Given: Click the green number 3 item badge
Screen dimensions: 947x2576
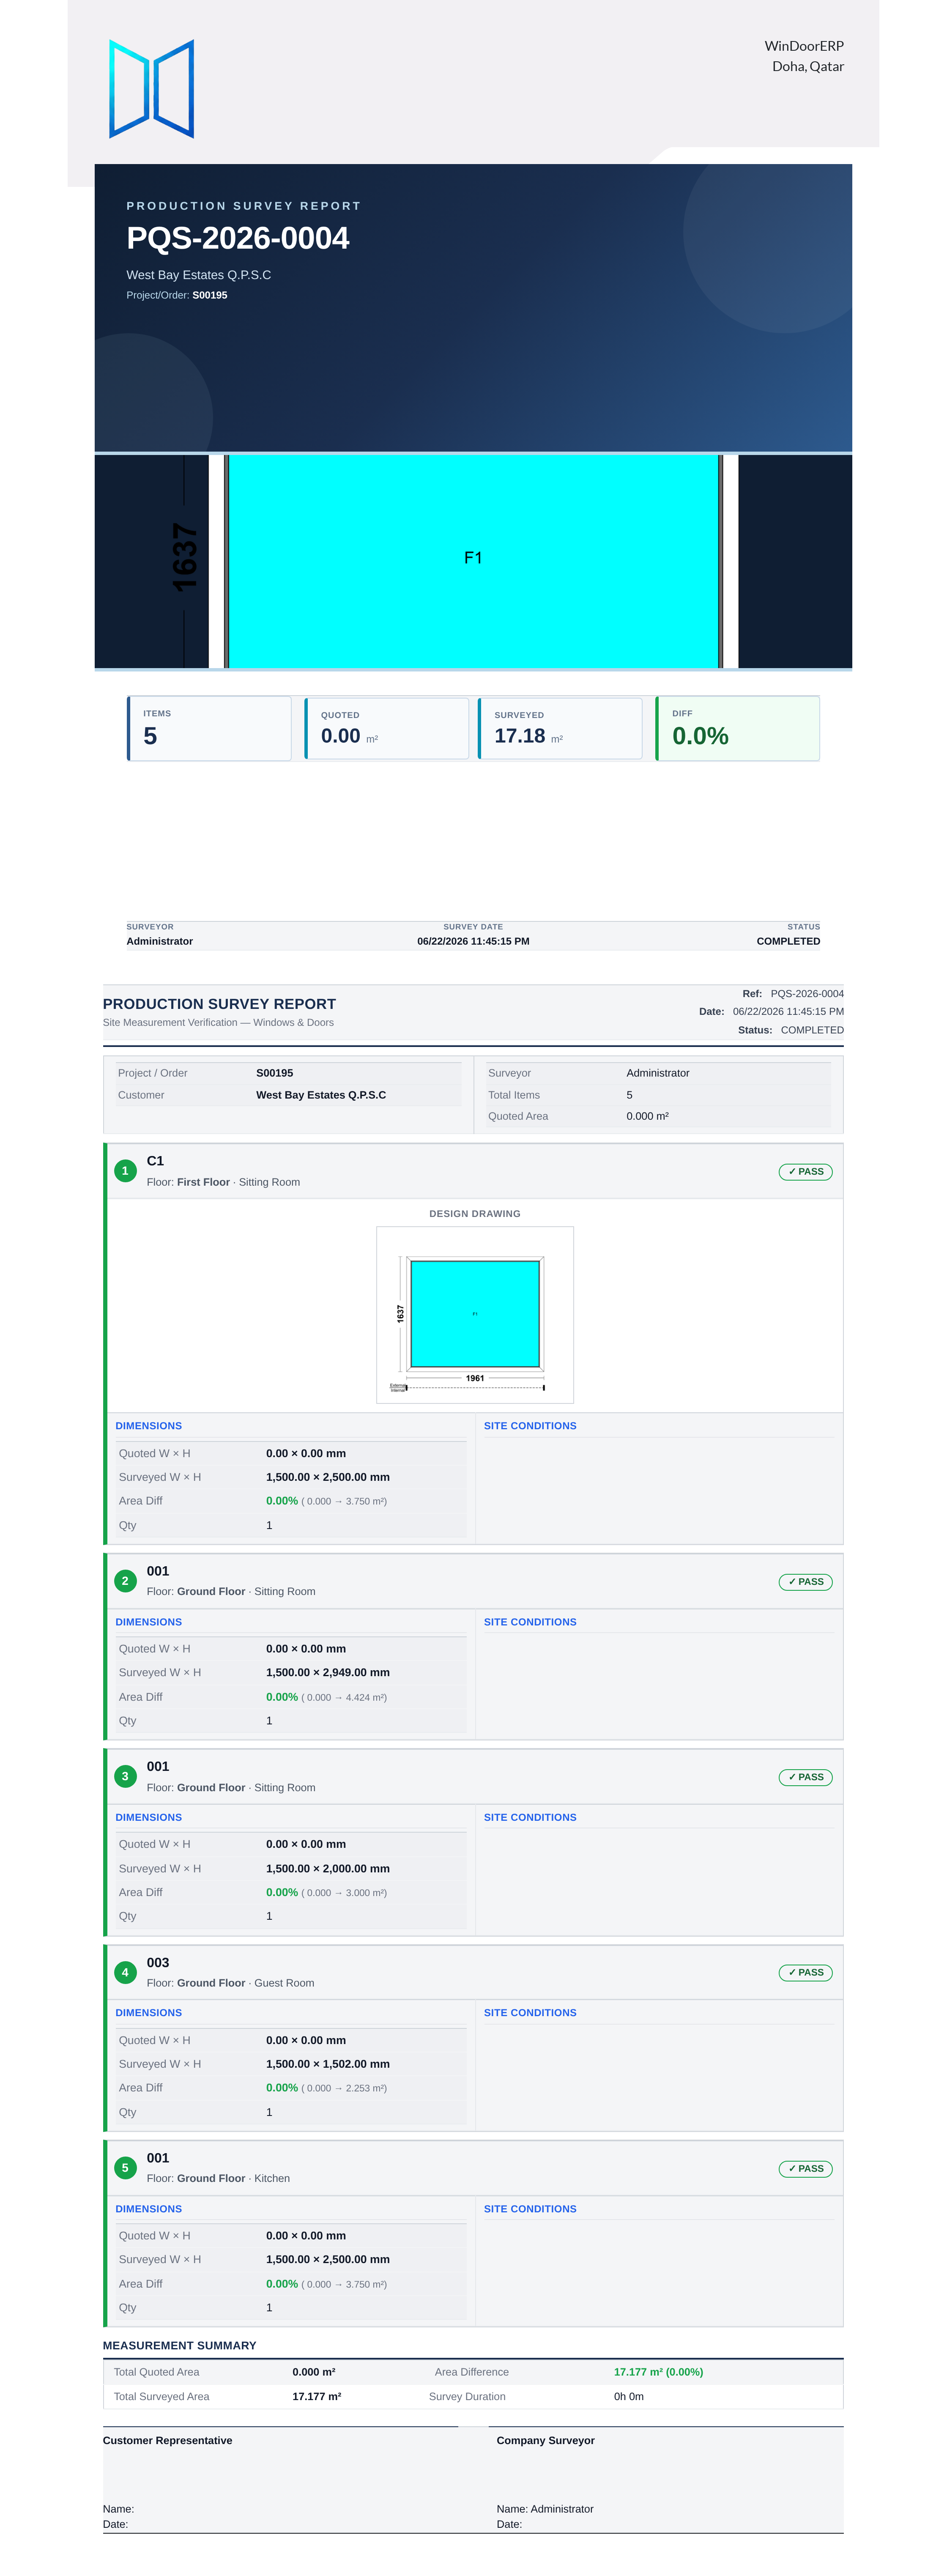Looking at the screenshot, I should tap(125, 1776).
